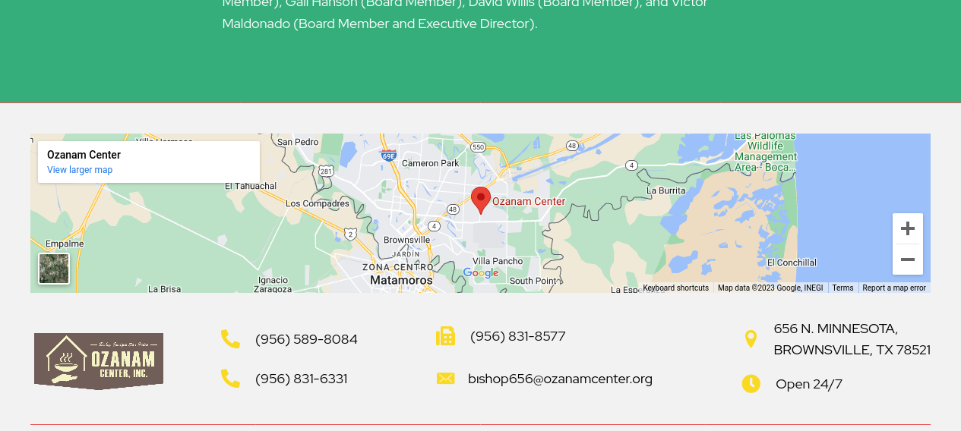
Task: Click the Los Compadres map label
Action: coord(317,203)
